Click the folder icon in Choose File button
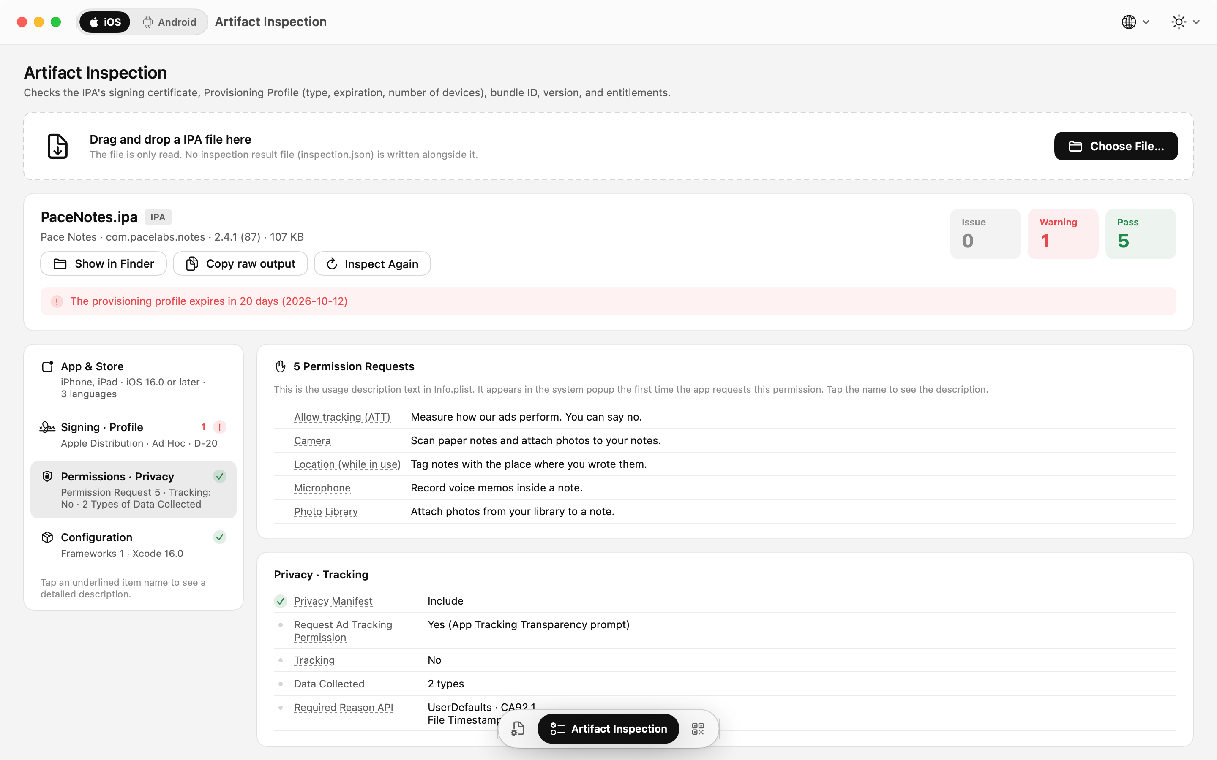This screenshot has width=1217, height=760. [1076, 146]
